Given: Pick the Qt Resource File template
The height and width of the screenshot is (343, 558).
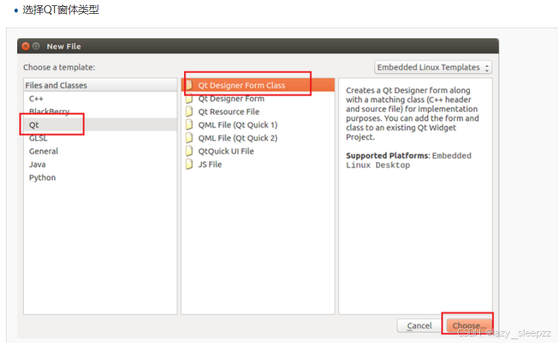Looking at the screenshot, I should click(258, 111).
